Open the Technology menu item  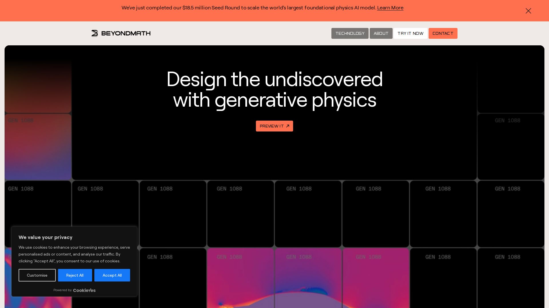coord(350,33)
